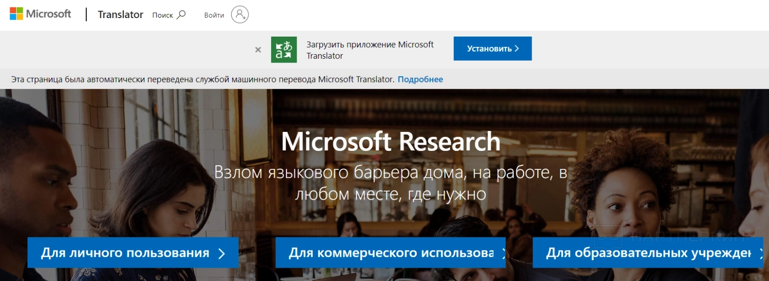Click the Для коммерческого использования button
The image size is (769, 281).
click(x=391, y=253)
